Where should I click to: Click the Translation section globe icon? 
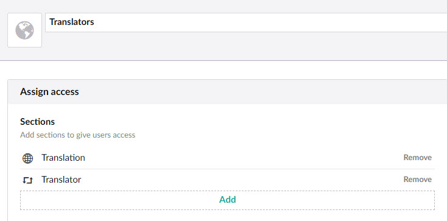click(x=27, y=158)
